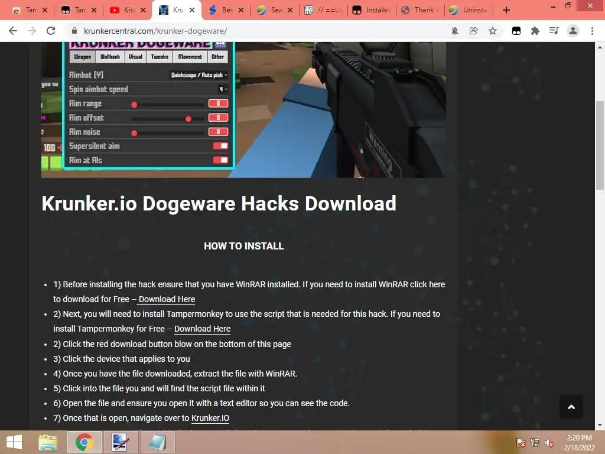The height and width of the screenshot is (454, 605).
Task: Click the Aim offset value box
Action: tap(218, 118)
